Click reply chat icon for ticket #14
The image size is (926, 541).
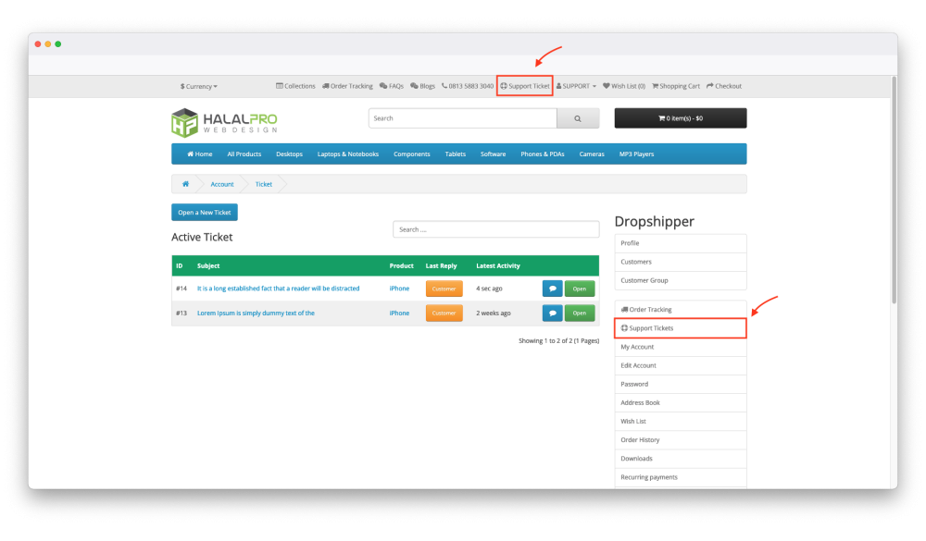(x=552, y=289)
